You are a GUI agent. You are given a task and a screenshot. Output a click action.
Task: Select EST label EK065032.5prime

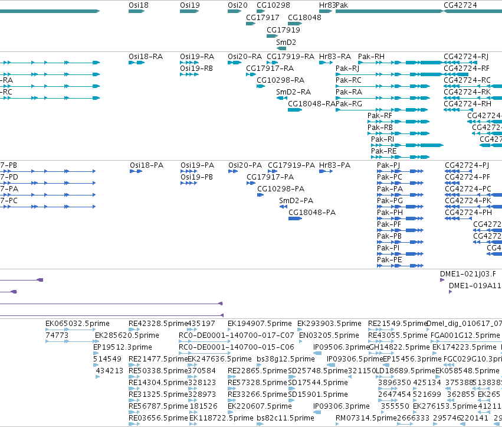[x=77, y=324]
